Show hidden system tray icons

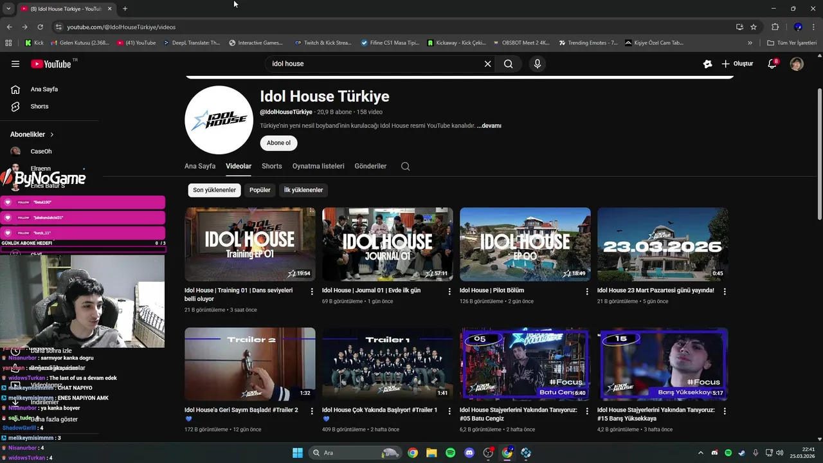click(x=701, y=453)
